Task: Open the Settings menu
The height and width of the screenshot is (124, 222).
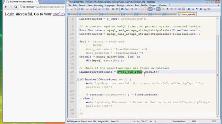Action: pyautogui.click(x=120, y=5)
